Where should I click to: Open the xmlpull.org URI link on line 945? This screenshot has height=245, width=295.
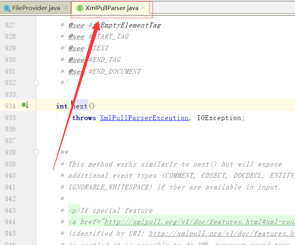[222, 234]
